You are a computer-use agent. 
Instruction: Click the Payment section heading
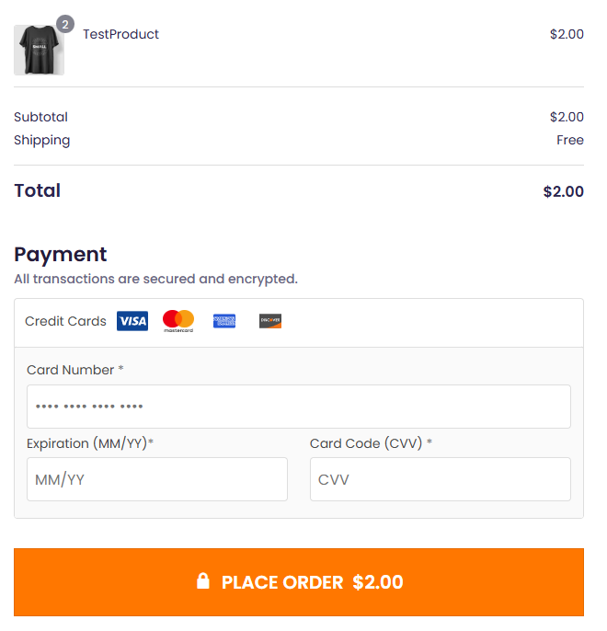point(61,255)
